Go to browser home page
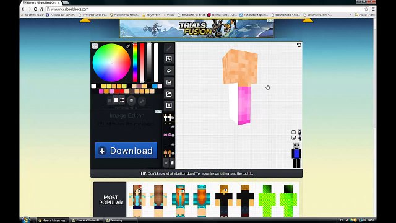Image resolution: width=396 pixels, height=223 pixels. click(41, 9)
